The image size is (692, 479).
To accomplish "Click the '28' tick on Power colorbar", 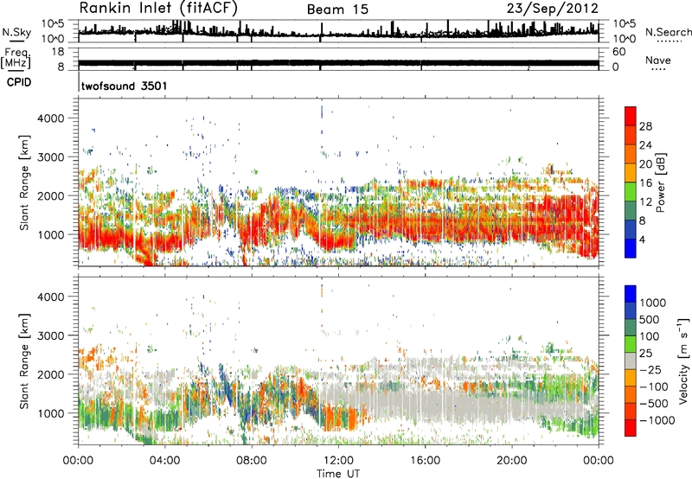I will pyautogui.click(x=645, y=126).
